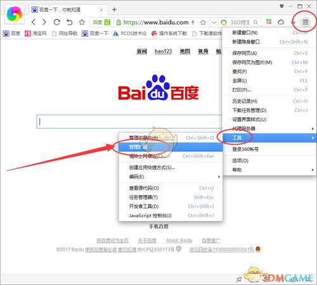Choose 保存网页为图片(M)
The image size is (317, 285).
pyautogui.click(x=269, y=62)
